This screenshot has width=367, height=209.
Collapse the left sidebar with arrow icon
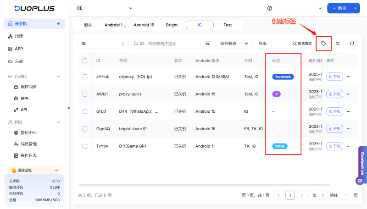(69, 108)
